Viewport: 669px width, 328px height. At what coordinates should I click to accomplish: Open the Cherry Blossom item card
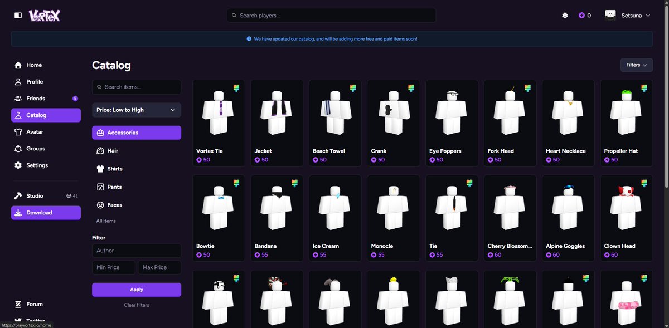pos(510,218)
